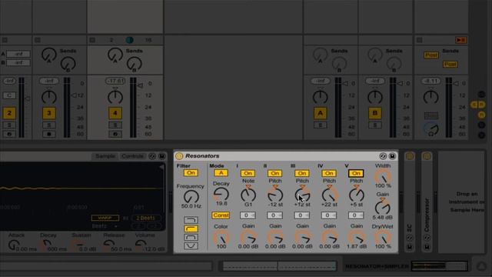Screen dimensions: 492x277
Task: Click the resonator IV Pitch knob at +22 st
Action: (x=329, y=195)
